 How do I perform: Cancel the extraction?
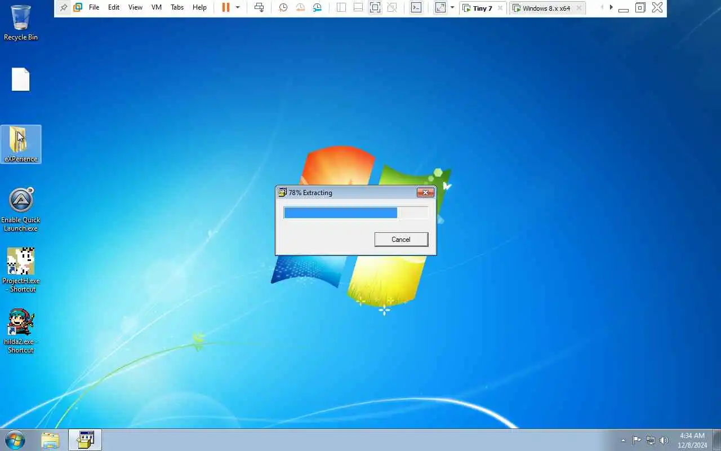pos(401,240)
